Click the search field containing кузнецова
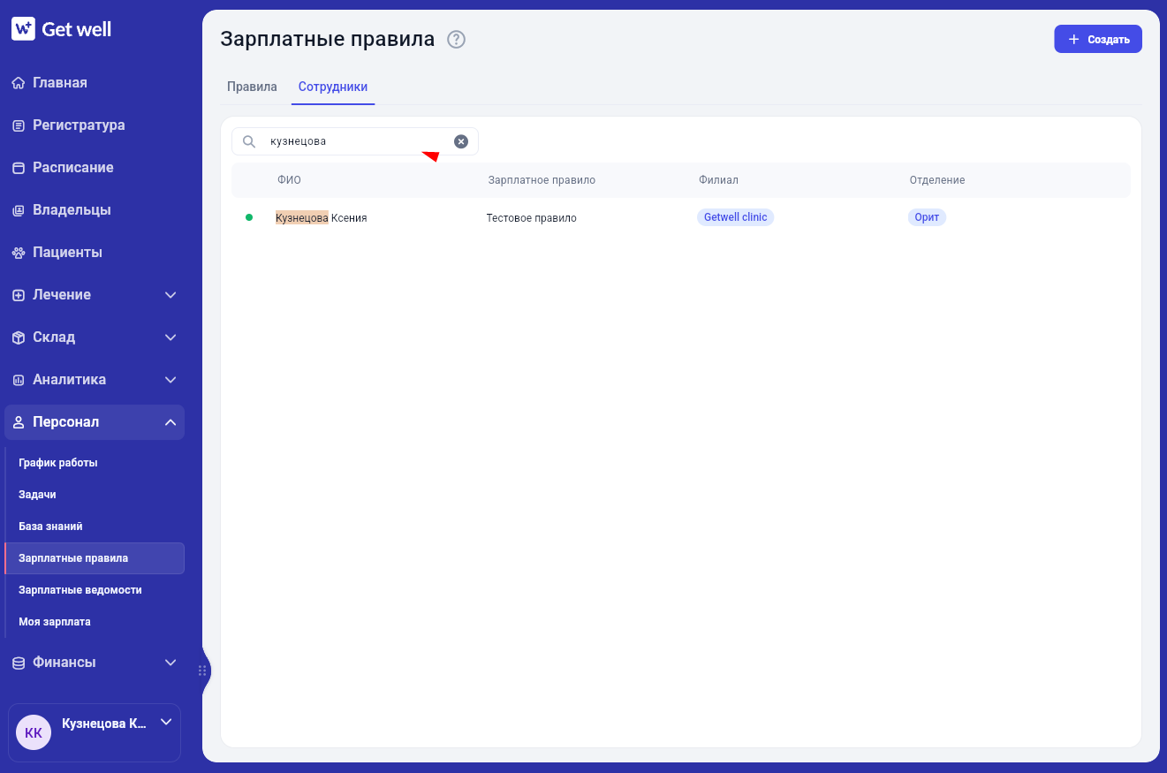 coord(355,141)
